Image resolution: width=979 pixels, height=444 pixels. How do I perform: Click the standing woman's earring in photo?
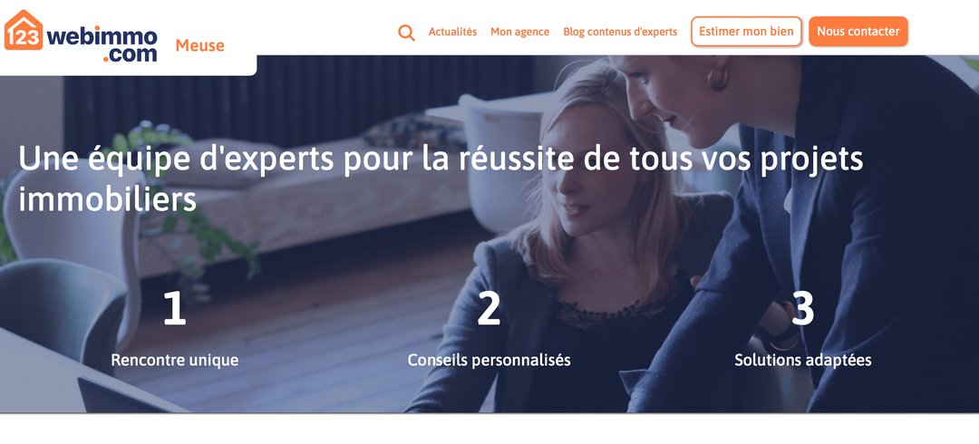tap(718, 77)
